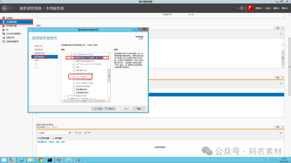Open the 帮助(H) menu

click(x=285, y=8)
